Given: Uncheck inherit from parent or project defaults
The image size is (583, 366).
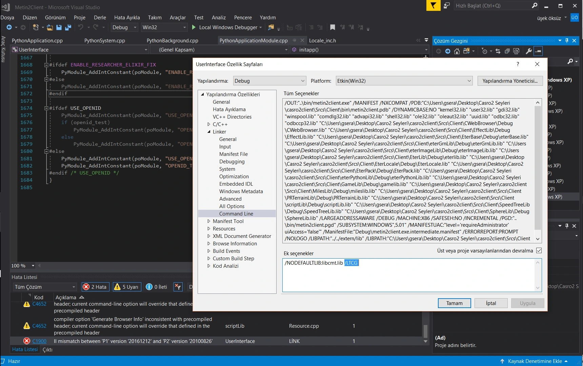Looking at the screenshot, I should (x=539, y=251).
